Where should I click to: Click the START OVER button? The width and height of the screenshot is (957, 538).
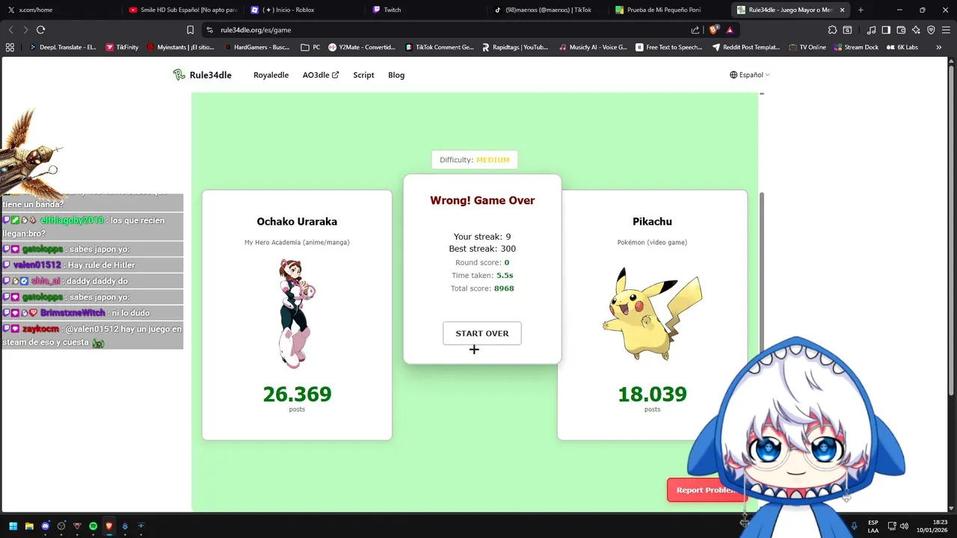pos(481,333)
